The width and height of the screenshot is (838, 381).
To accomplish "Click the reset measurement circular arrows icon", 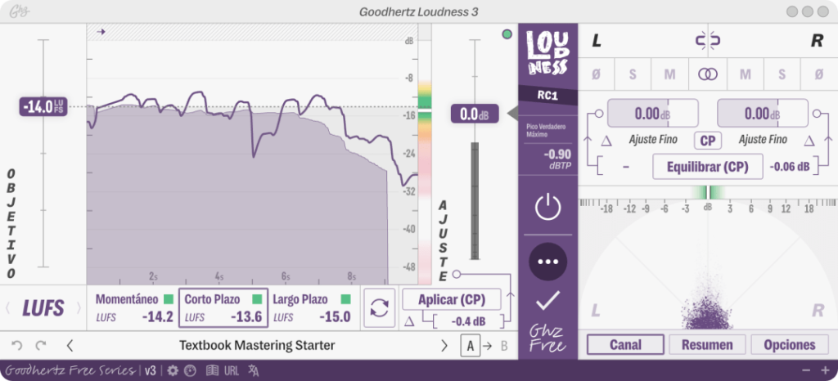I will click(380, 308).
